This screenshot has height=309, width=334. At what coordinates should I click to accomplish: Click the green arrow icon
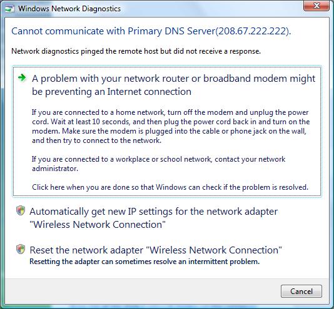click(x=22, y=77)
